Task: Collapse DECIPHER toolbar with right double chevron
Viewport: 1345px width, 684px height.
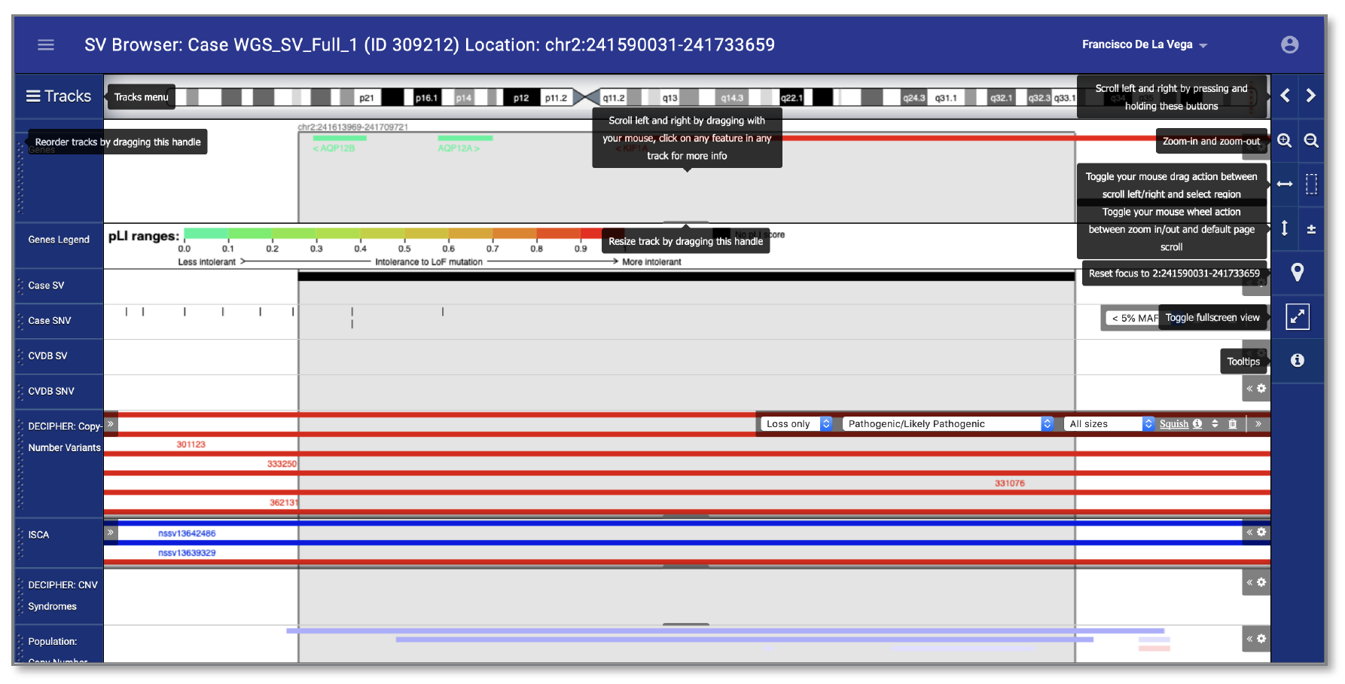Action: point(1258,424)
